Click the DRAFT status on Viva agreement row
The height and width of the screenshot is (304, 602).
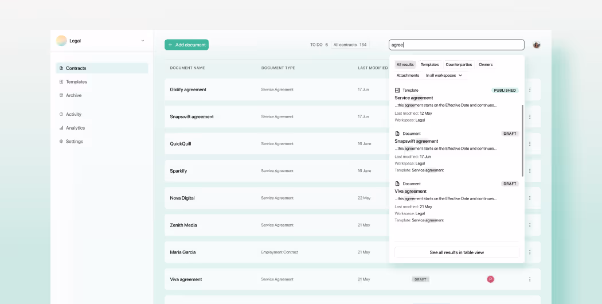click(420, 279)
